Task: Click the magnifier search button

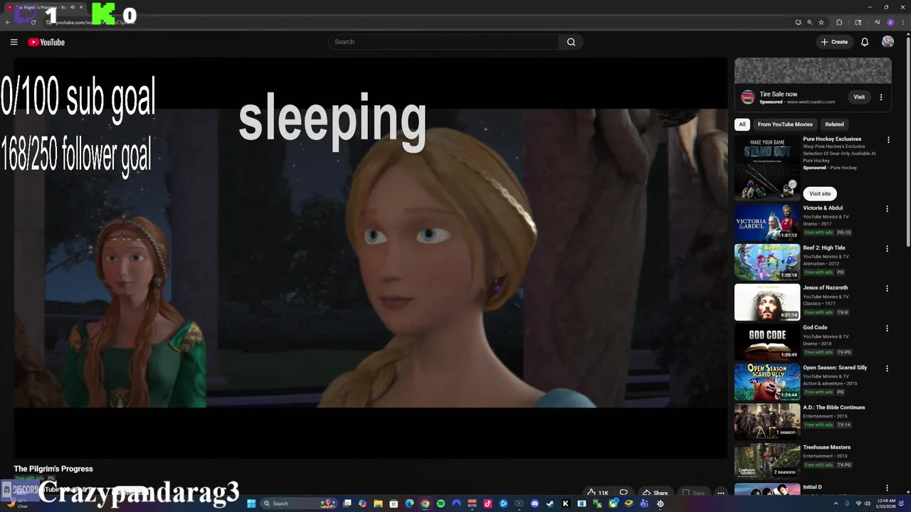Action: [571, 42]
